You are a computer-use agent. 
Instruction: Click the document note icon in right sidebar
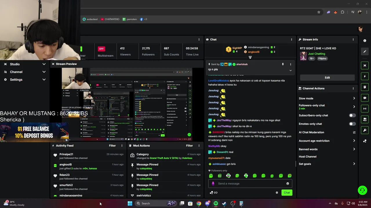point(365,87)
